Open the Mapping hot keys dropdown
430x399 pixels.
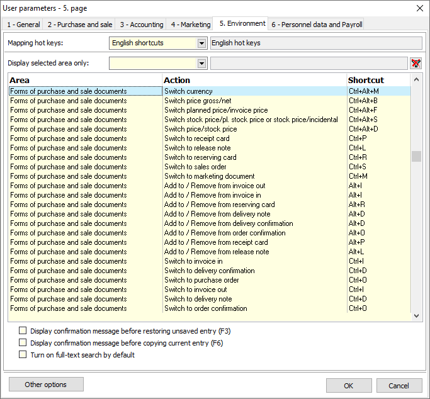tap(201, 43)
